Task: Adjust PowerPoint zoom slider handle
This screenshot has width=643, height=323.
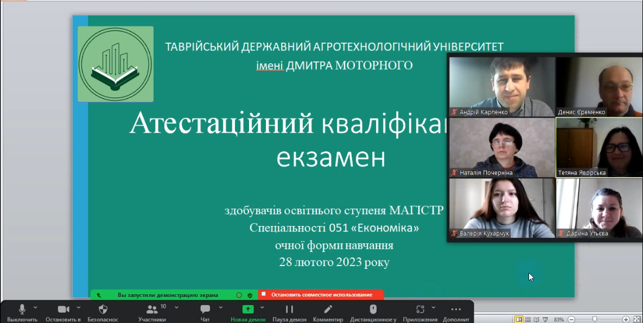Action: 595,319
